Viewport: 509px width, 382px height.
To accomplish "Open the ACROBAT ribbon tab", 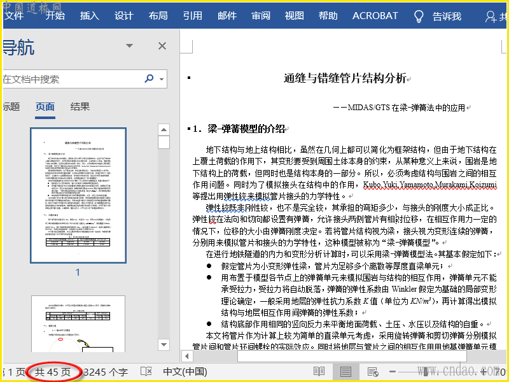I will coord(375,16).
